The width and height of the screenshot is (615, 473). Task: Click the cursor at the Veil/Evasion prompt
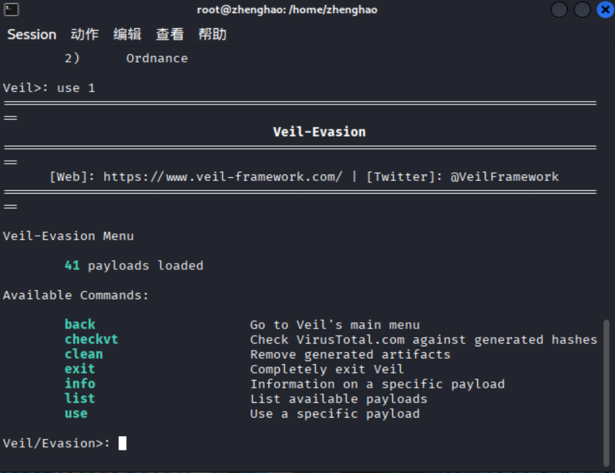[122, 443]
